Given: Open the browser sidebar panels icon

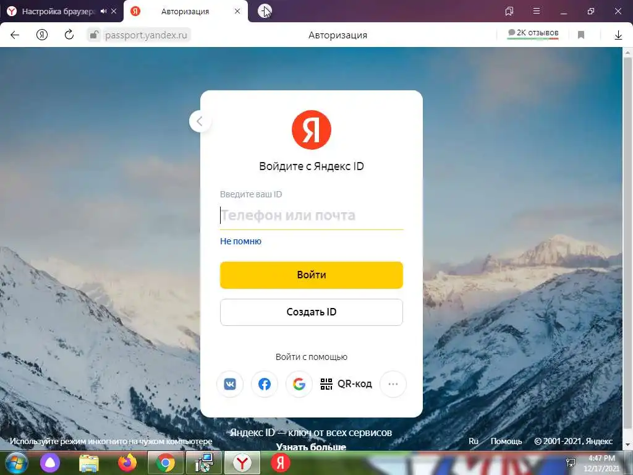Looking at the screenshot, I should (x=509, y=11).
